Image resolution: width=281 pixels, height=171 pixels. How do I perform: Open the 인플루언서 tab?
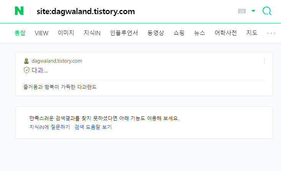coord(124,33)
